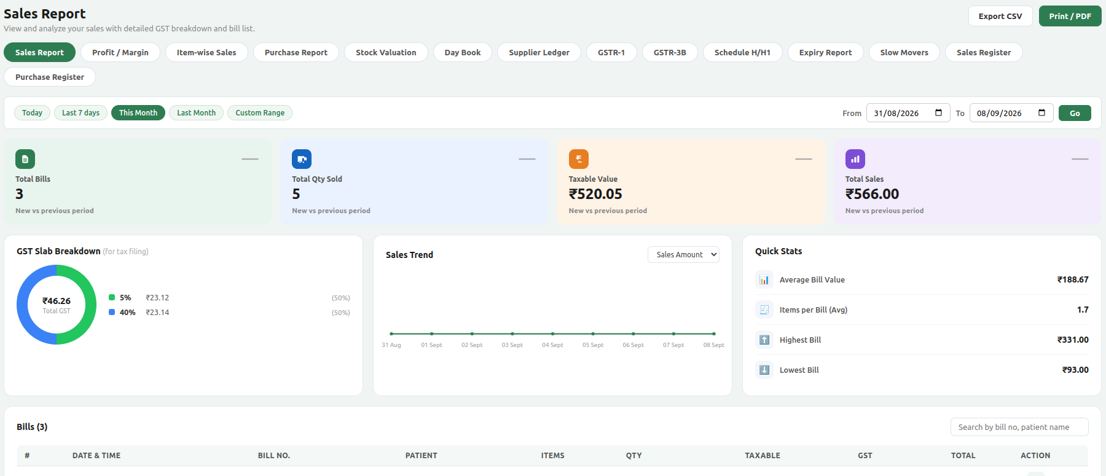Open the Item-wise Sales tab

(x=206, y=53)
